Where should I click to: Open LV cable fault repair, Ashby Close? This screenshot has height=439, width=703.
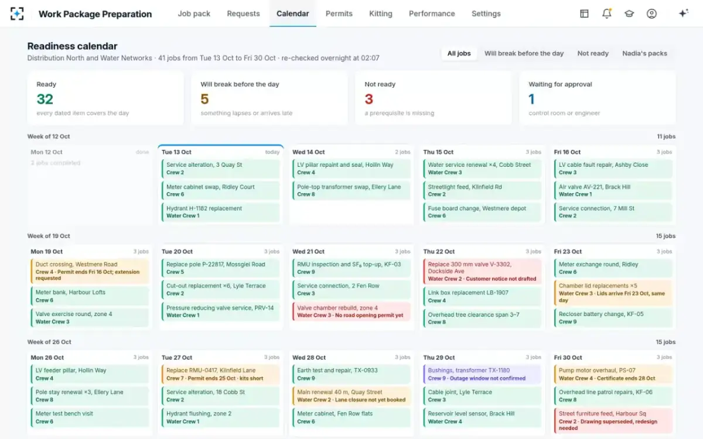click(613, 169)
